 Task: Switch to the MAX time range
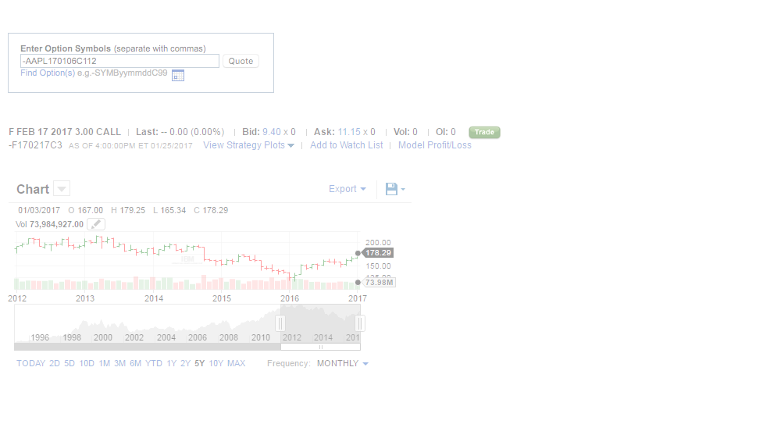point(236,363)
